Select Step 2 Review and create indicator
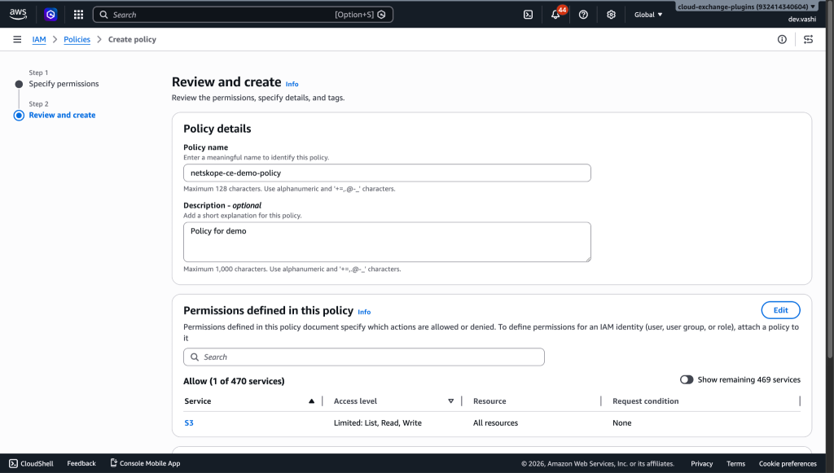This screenshot has width=834, height=473. point(19,116)
